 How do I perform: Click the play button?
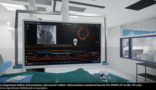coord(65,62)
